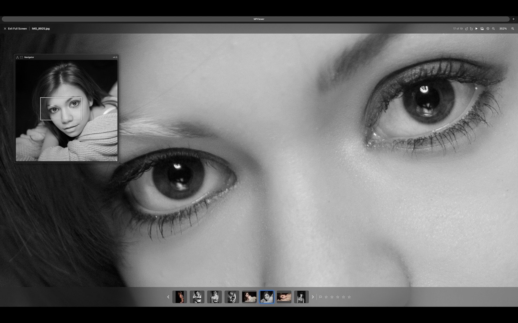Set rating to two stars
This screenshot has height=323, width=518.
tap(332, 297)
